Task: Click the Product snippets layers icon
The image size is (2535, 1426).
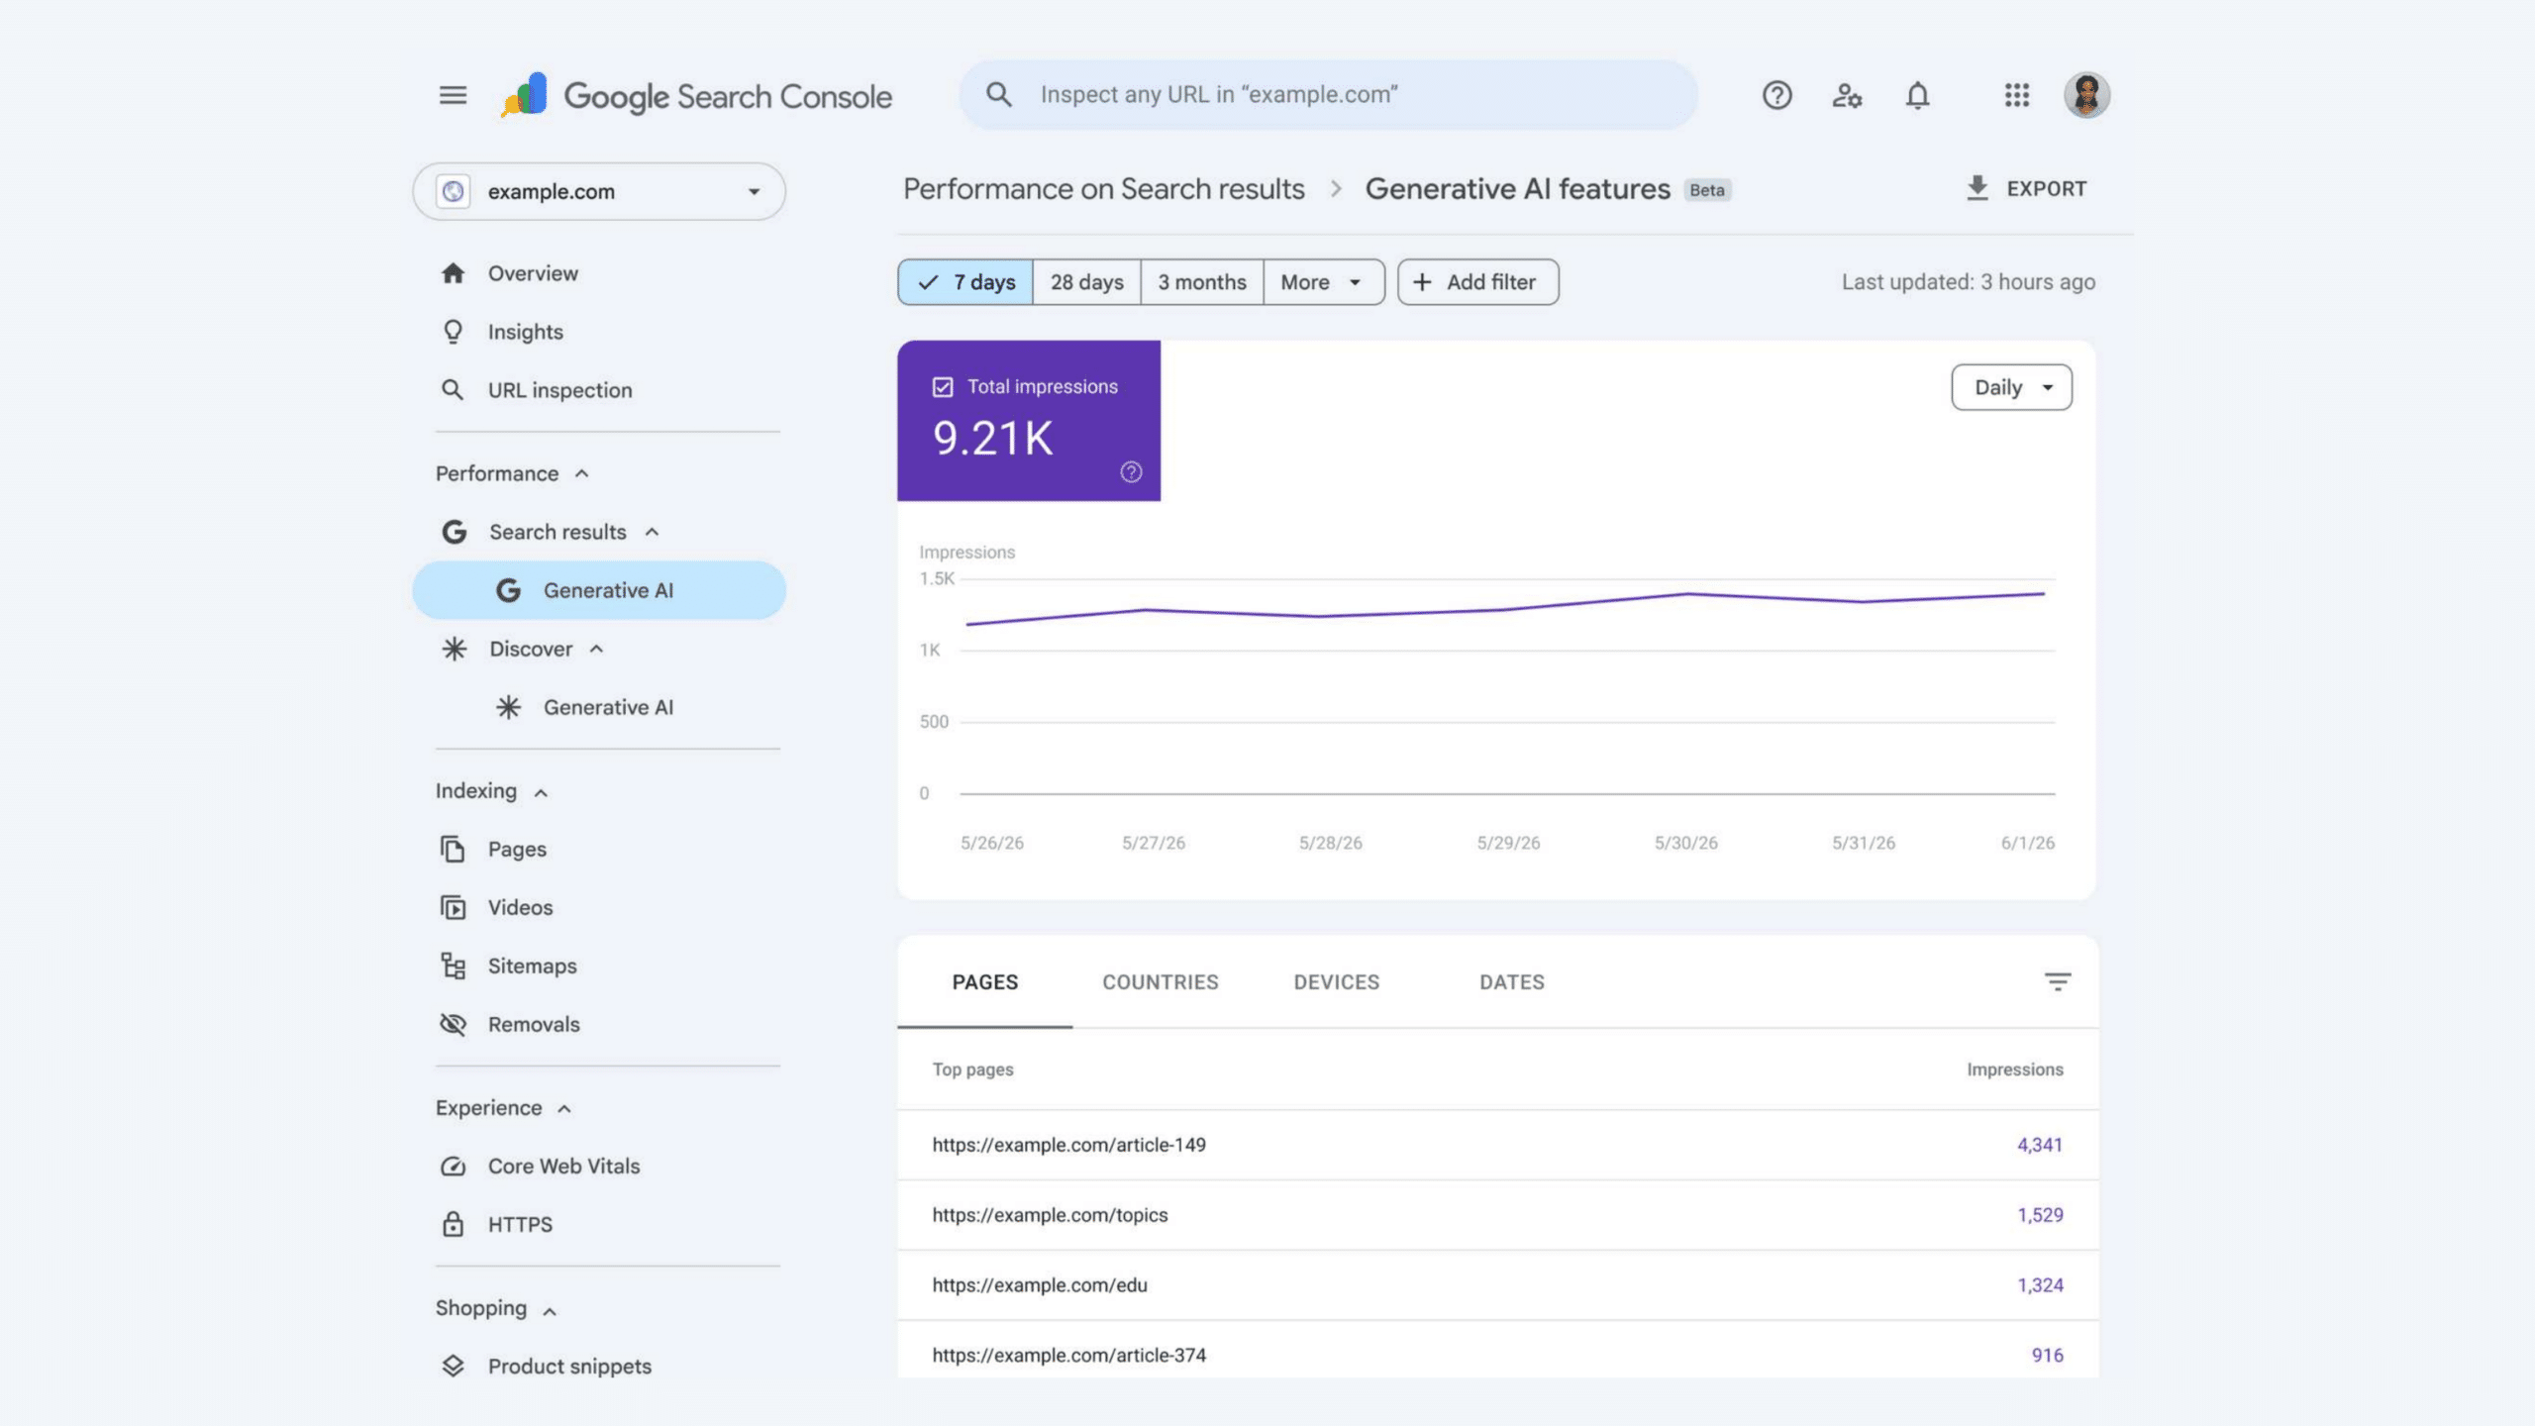Action: click(453, 1366)
